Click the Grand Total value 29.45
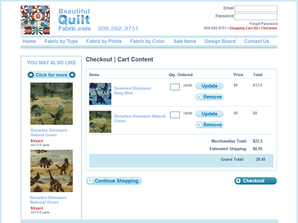 click(x=261, y=160)
